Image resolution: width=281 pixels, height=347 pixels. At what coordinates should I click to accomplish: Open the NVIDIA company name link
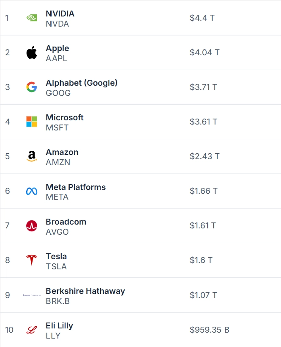(x=60, y=14)
